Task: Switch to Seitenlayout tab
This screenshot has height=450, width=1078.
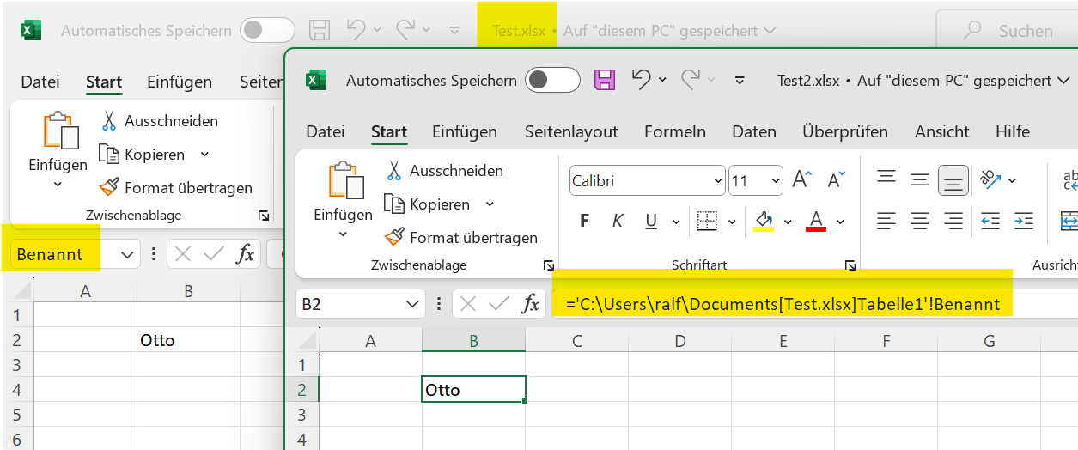Action: [571, 131]
